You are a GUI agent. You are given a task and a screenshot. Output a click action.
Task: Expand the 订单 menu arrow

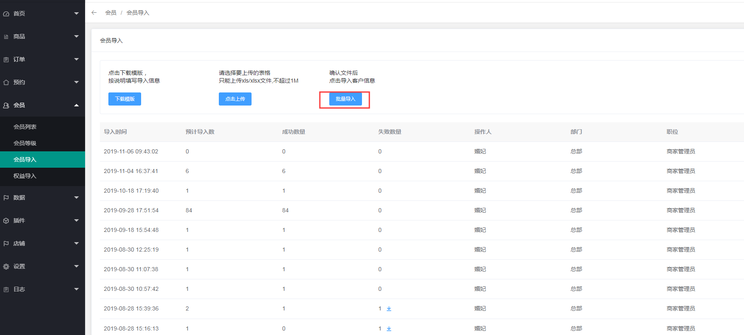(76, 59)
